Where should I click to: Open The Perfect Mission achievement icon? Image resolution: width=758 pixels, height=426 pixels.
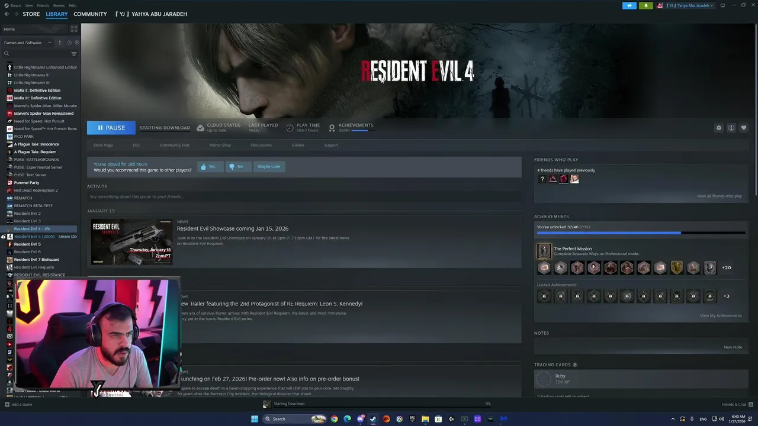544,251
